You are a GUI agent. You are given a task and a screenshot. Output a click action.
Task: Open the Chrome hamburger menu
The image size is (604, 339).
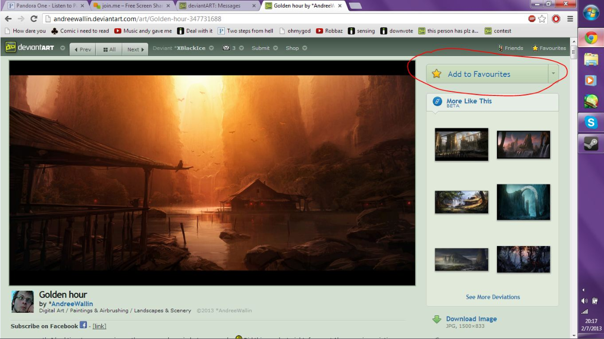click(x=570, y=18)
